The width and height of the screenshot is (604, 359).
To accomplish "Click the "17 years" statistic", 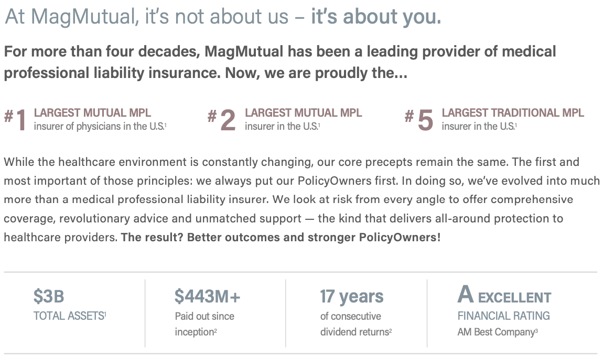I will tap(352, 297).
